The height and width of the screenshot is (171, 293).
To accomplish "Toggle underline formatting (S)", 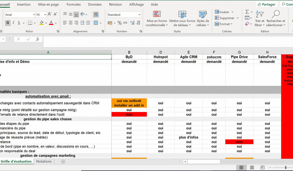I will [x=19, y=23].
